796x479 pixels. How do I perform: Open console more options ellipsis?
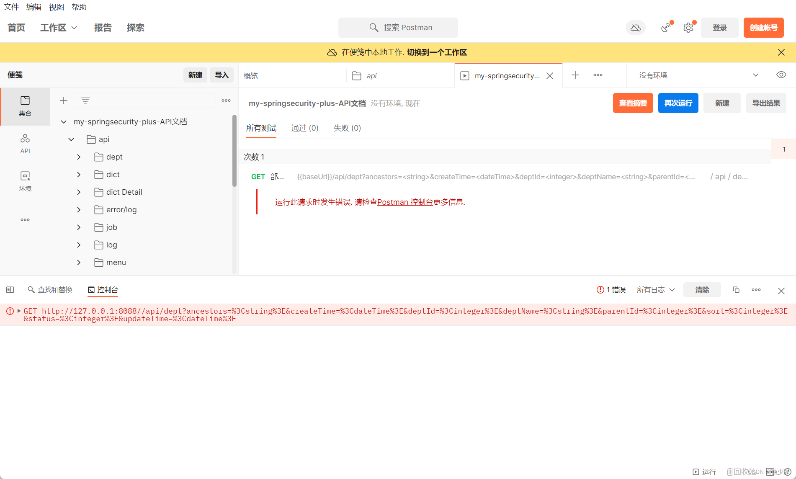[756, 290]
